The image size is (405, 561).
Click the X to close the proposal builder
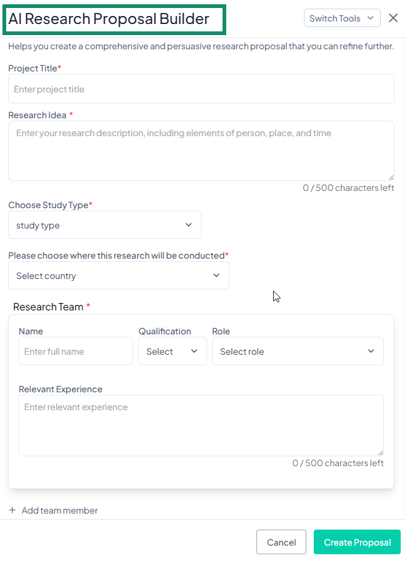coord(393,18)
